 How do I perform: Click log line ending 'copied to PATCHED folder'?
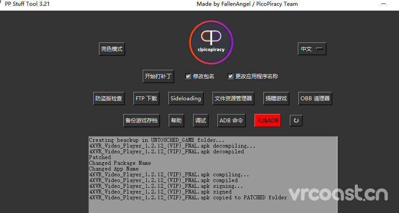click(x=188, y=198)
